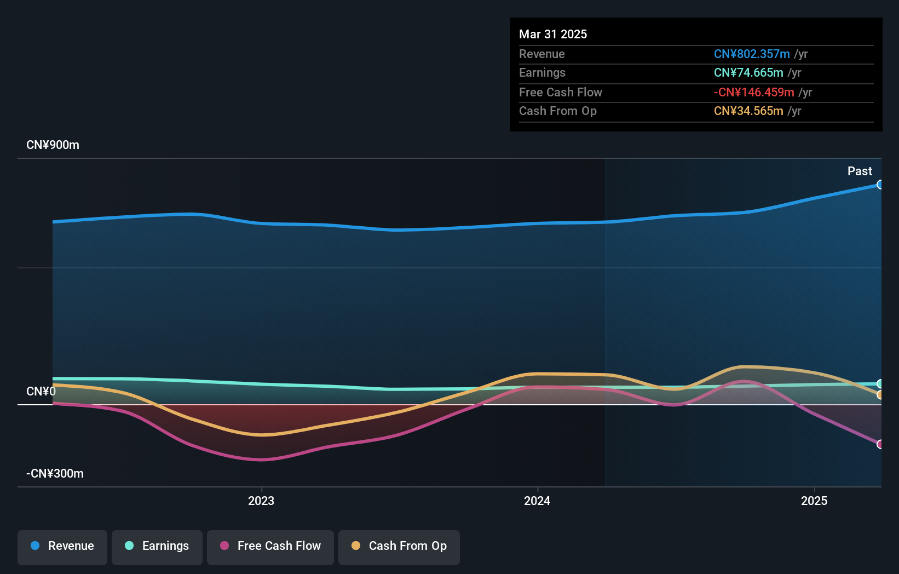Screen dimensions: 899x574
Task: Click the 2023 x-axis label
Action: pyautogui.click(x=261, y=501)
